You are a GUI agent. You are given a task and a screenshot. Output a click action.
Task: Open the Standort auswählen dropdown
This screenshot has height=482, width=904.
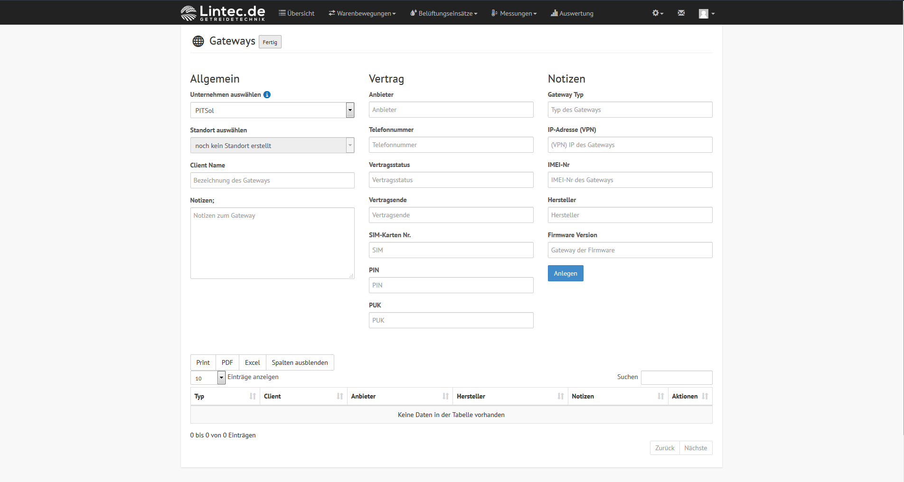click(x=272, y=146)
